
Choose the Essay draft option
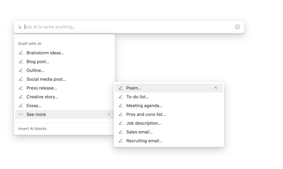click(x=34, y=106)
